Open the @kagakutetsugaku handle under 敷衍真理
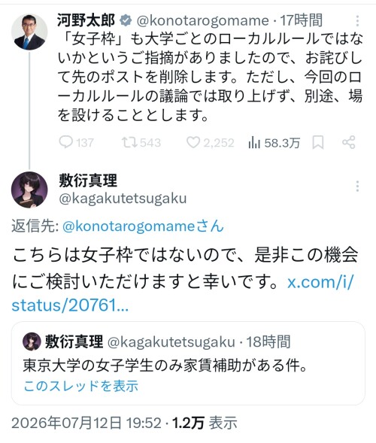Viewport: 376px width, 443px height. coord(123,199)
